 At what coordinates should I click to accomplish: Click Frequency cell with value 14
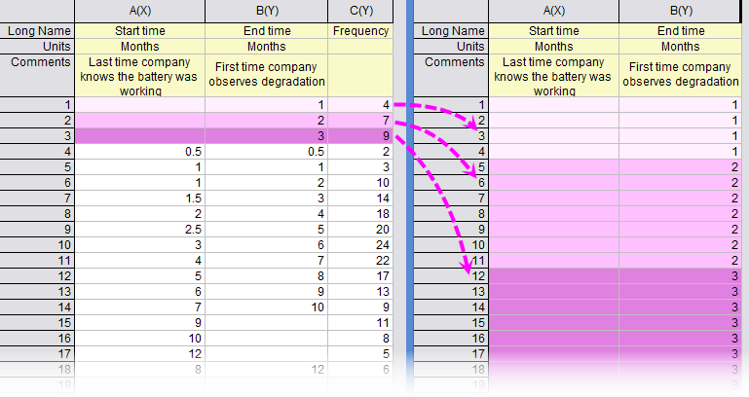coord(360,198)
